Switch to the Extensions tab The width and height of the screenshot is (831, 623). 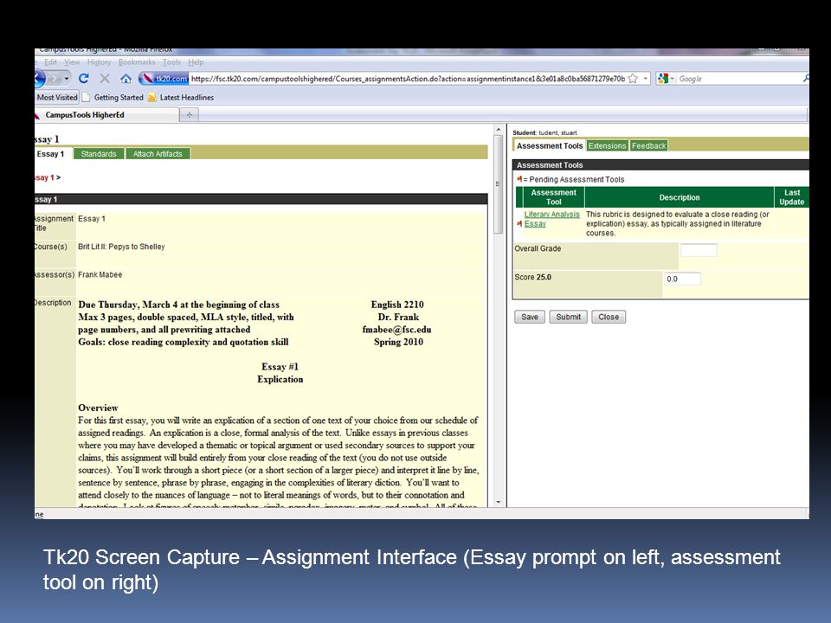click(607, 145)
